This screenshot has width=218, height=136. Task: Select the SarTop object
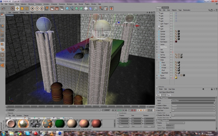(x=162, y=55)
